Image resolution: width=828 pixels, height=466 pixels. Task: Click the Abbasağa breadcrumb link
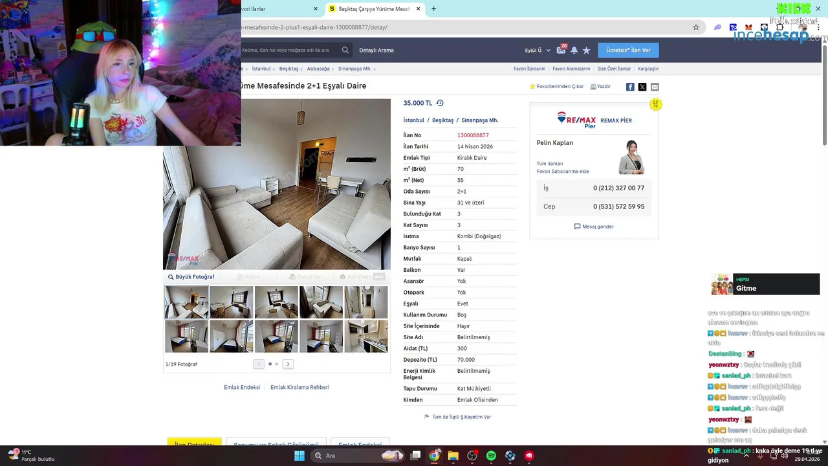[318, 69]
